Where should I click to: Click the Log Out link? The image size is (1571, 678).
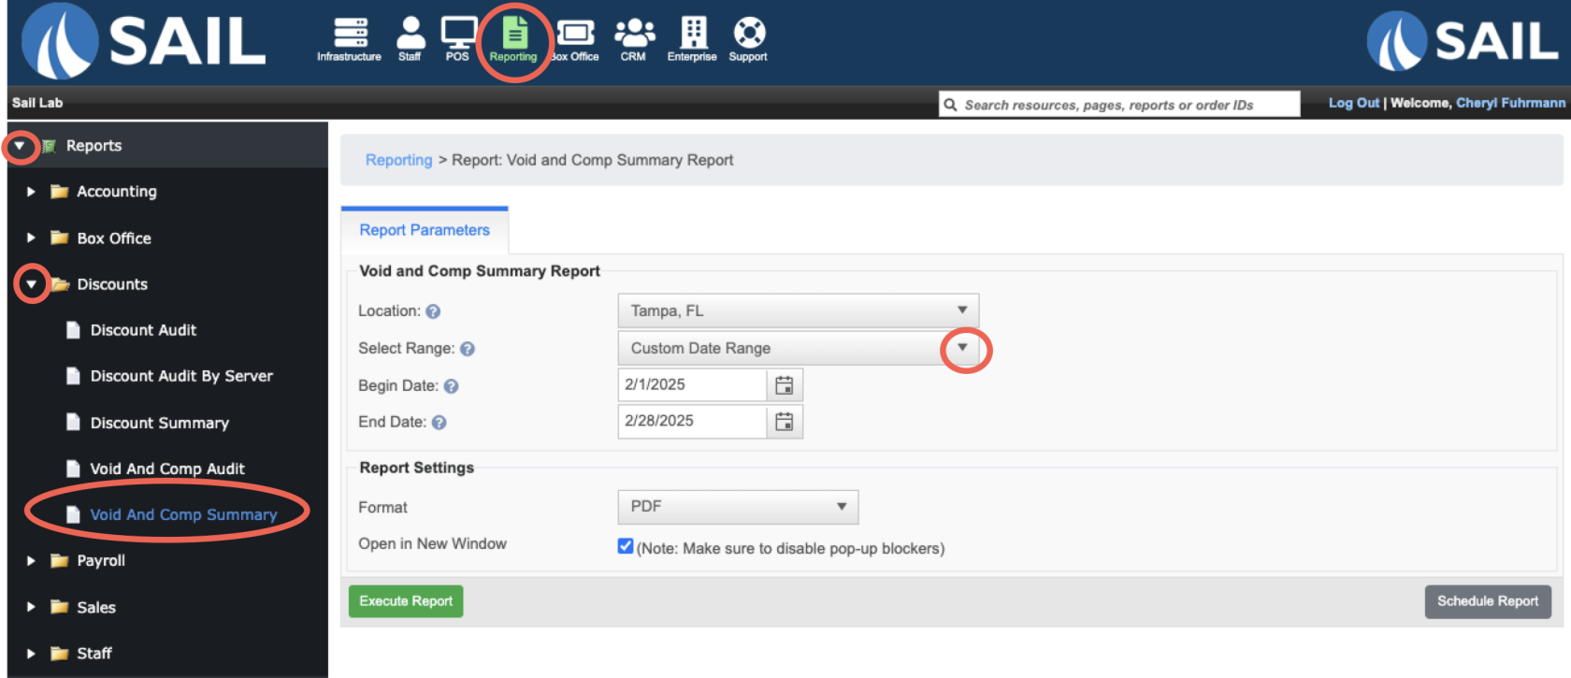[x=1353, y=103]
